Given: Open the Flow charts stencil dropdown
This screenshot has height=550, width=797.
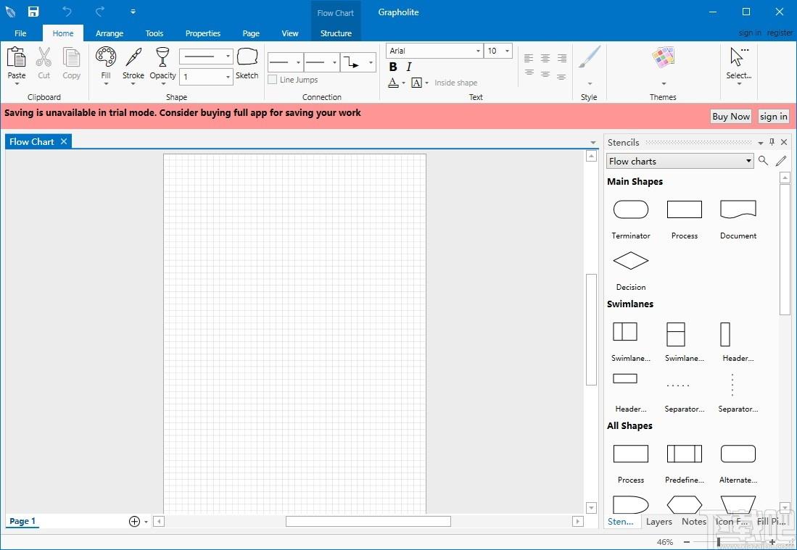Looking at the screenshot, I should click(x=680, y=161).
